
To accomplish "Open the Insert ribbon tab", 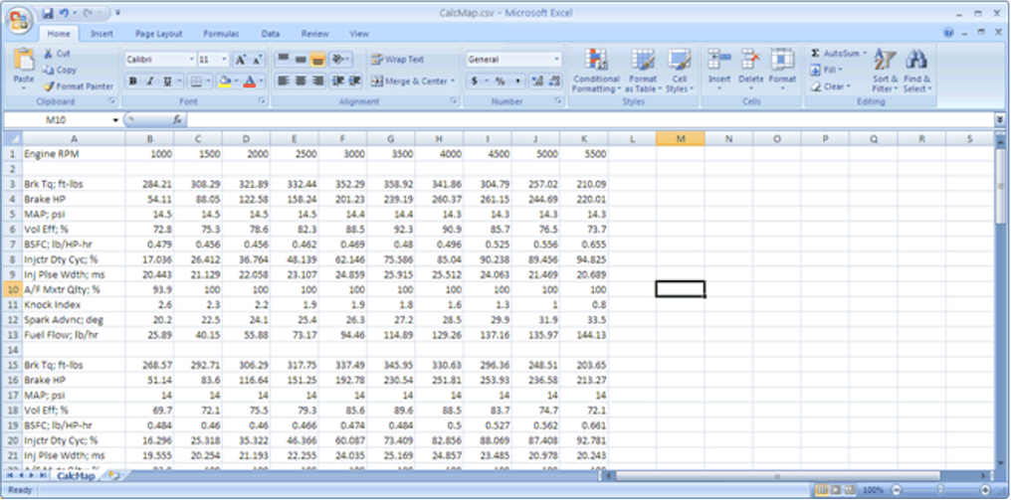I will tap(101, 34).
